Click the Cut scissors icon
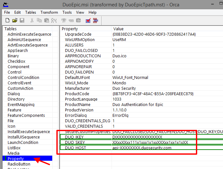The image size is (223, 169). [x=32, y=20]
